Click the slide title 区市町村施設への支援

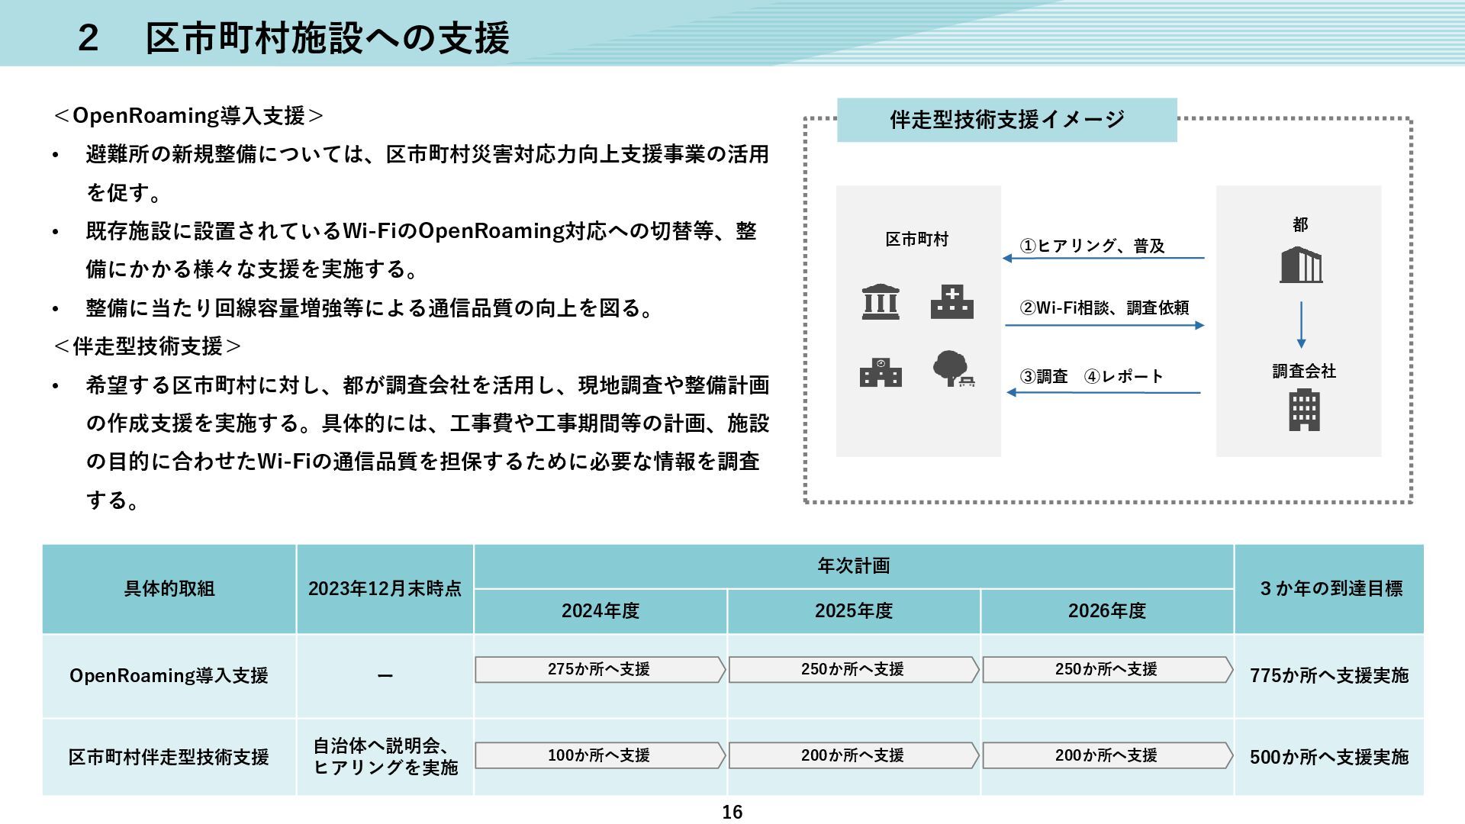327,37
